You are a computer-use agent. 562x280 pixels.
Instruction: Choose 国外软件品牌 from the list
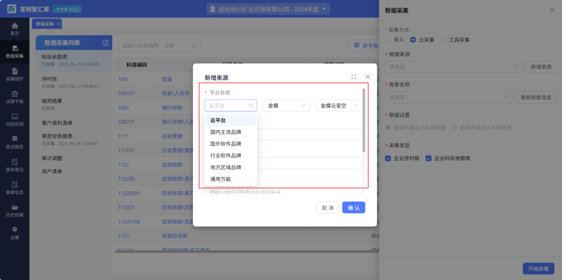231,144
